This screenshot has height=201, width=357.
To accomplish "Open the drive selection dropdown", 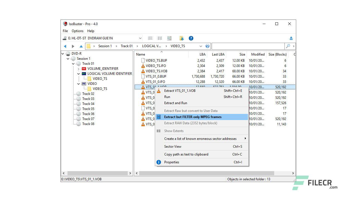I will click(x=140, y=38).
